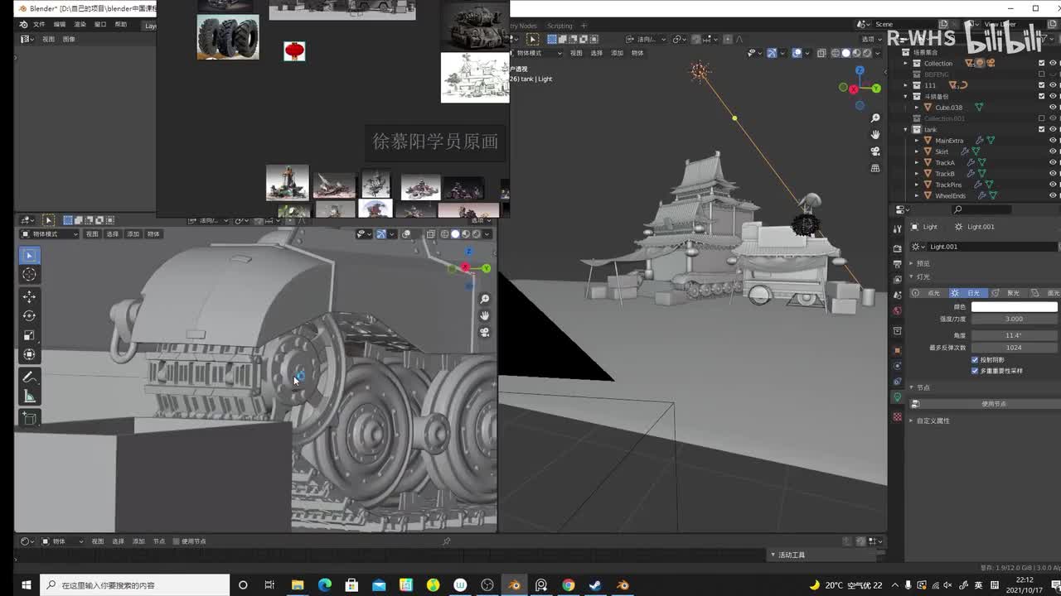Hide MainExtra with its eye icon
1061x596 pixels.
click(1053, 141)
